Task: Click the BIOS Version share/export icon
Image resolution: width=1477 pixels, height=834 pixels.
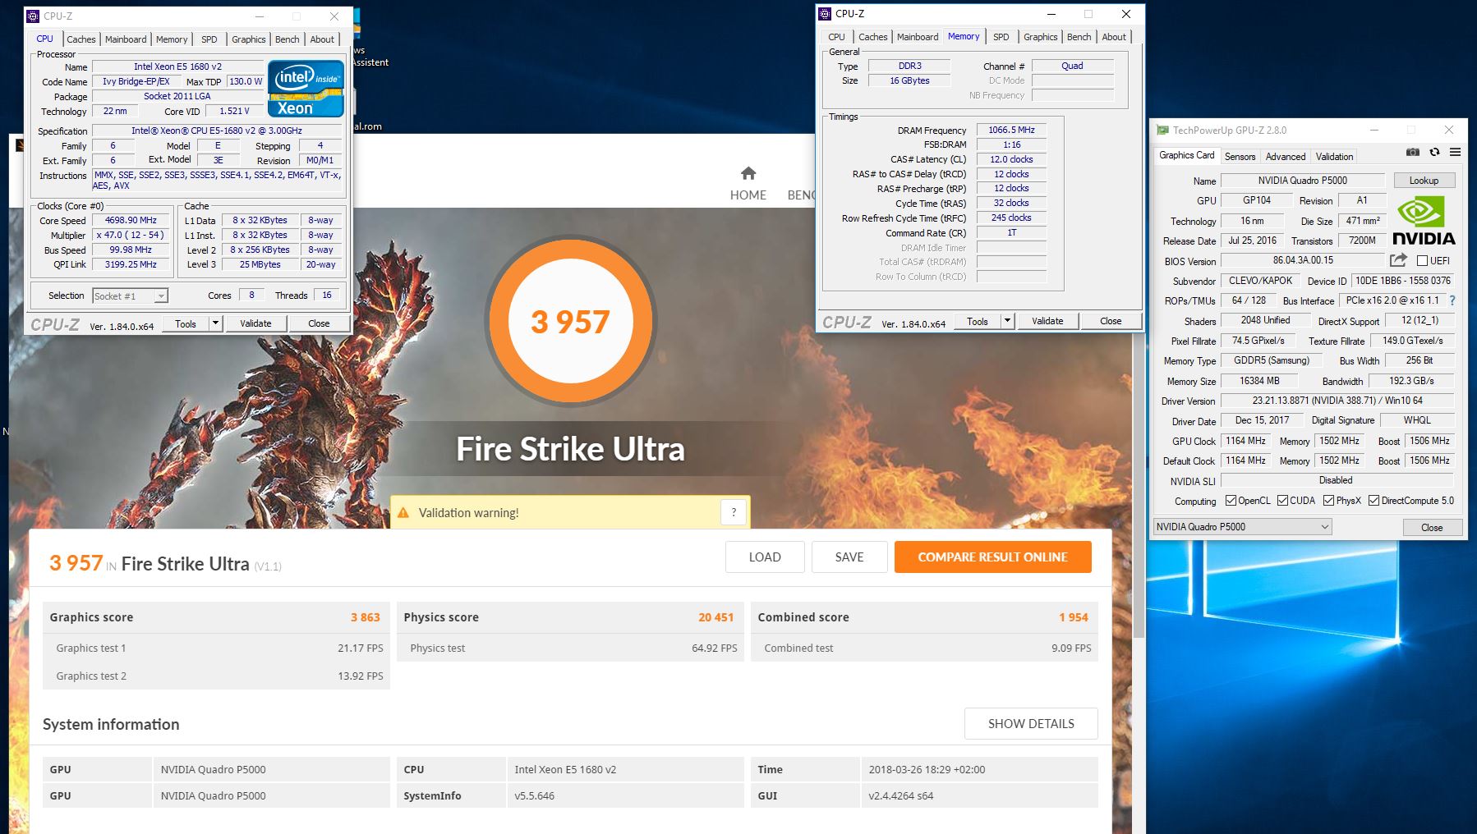Action: tap(1398, 260)
